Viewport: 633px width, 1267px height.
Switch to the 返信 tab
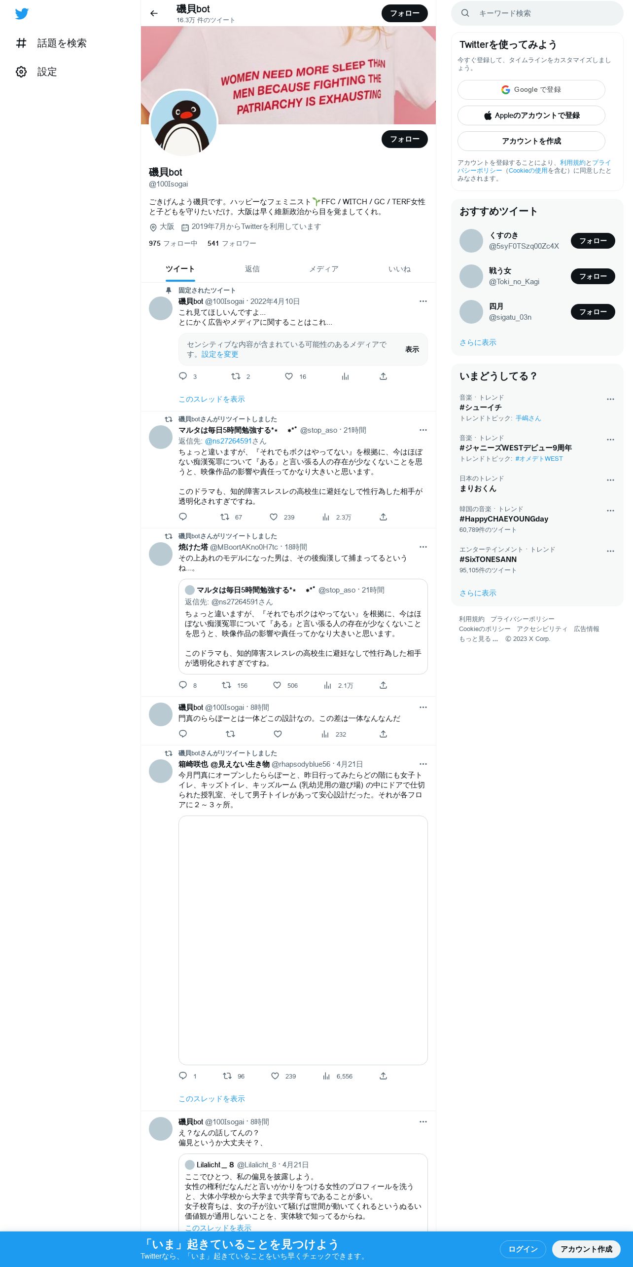252,269
